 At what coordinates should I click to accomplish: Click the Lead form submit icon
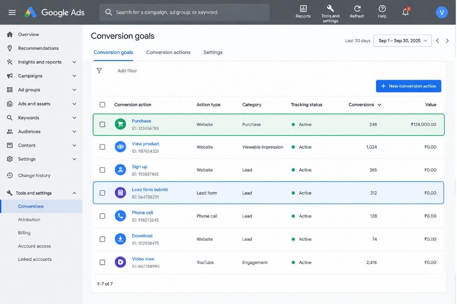121,193
